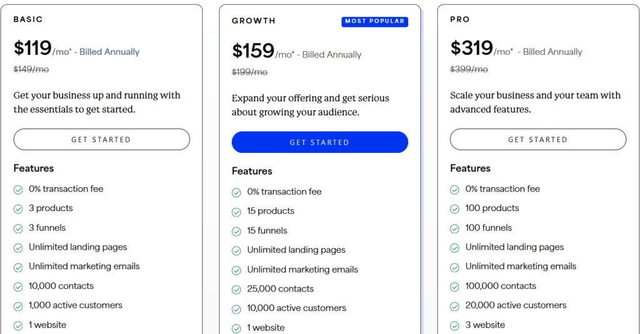The image size is (640, 334).
Task: Click 'Expand your offering and get serious' description
Action: tap(310, 105)
